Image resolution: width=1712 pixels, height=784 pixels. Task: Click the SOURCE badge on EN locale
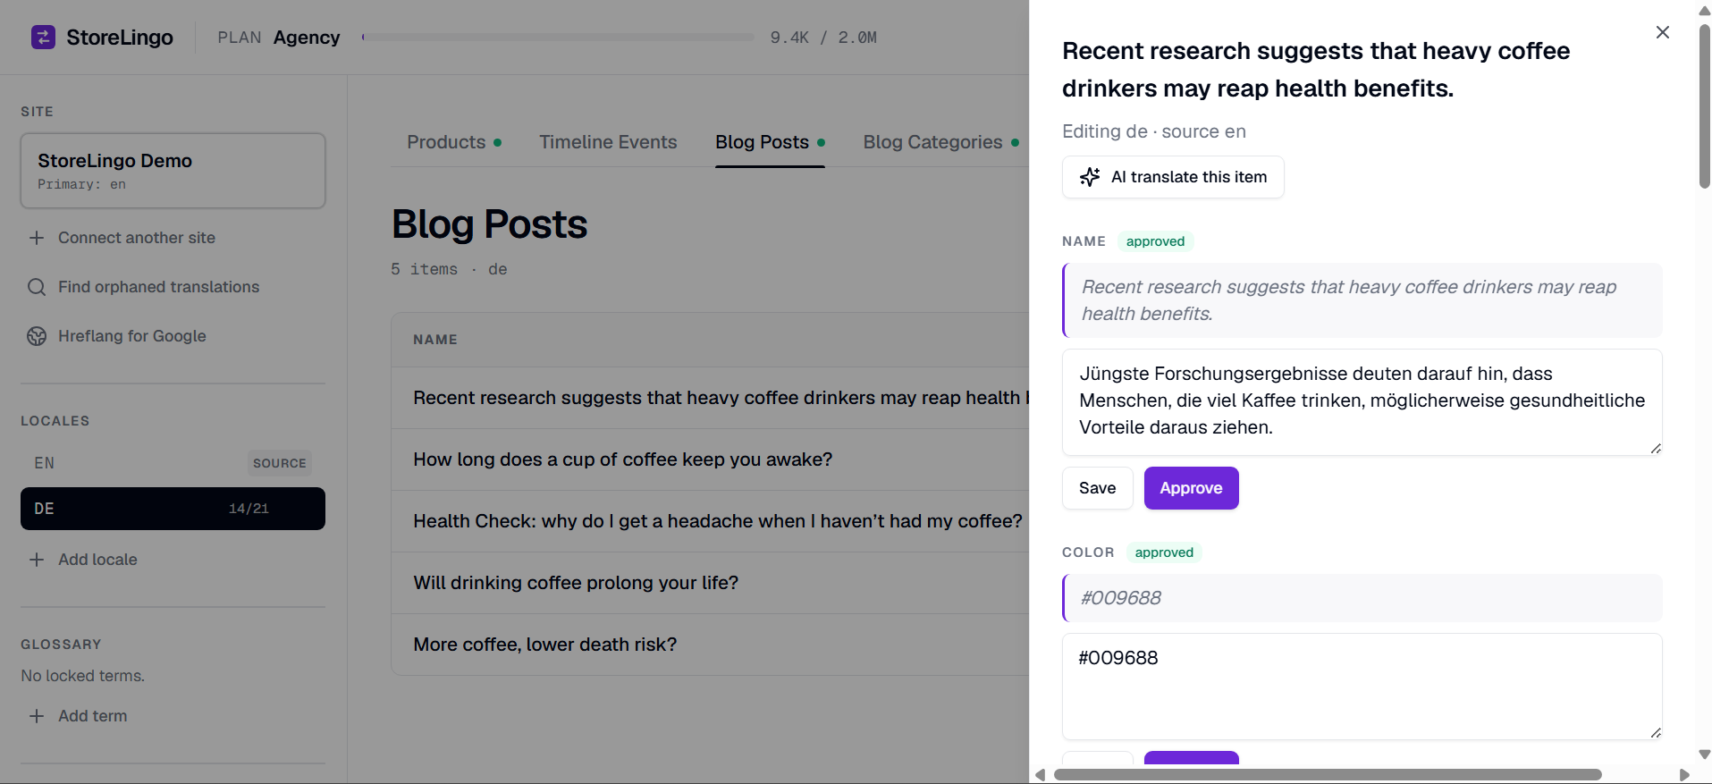(280, 463)
